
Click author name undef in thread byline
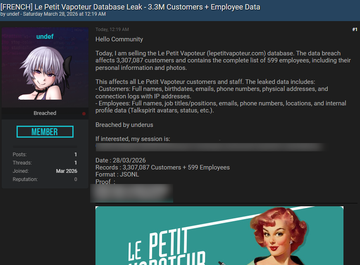click(12, 14)
